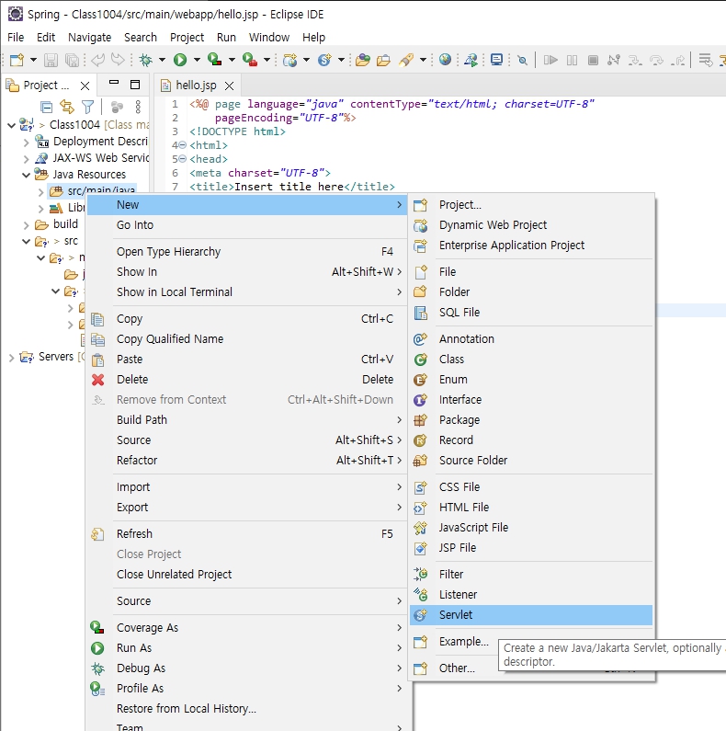Viewport: 726px width, 731px height.
Task: Choose HTML File from the New submenu
Action: 531,508
